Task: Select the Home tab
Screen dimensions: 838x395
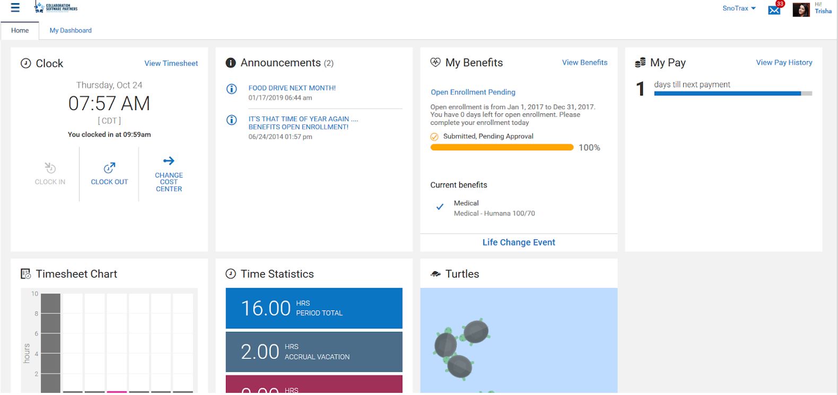Action: tap(20, 31)
